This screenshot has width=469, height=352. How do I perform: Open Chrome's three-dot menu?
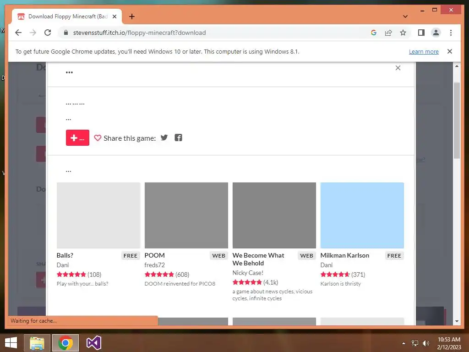(451, 33)
